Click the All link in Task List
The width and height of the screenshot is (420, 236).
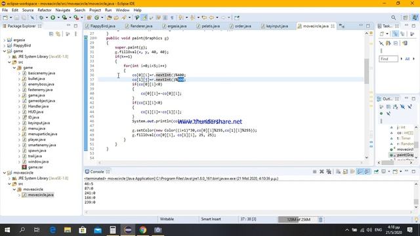click(407, 59)
